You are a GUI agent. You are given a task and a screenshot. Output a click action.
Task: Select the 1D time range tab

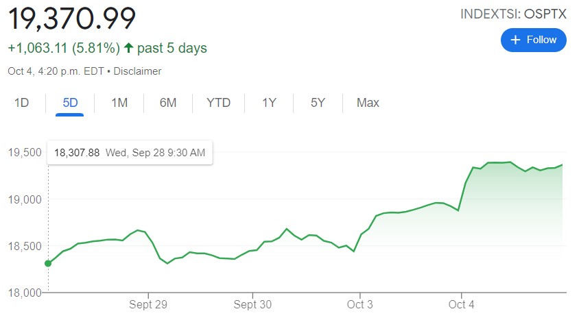pos(22,103)
